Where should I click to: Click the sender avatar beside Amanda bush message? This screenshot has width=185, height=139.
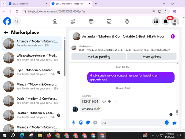coord(75,109)
